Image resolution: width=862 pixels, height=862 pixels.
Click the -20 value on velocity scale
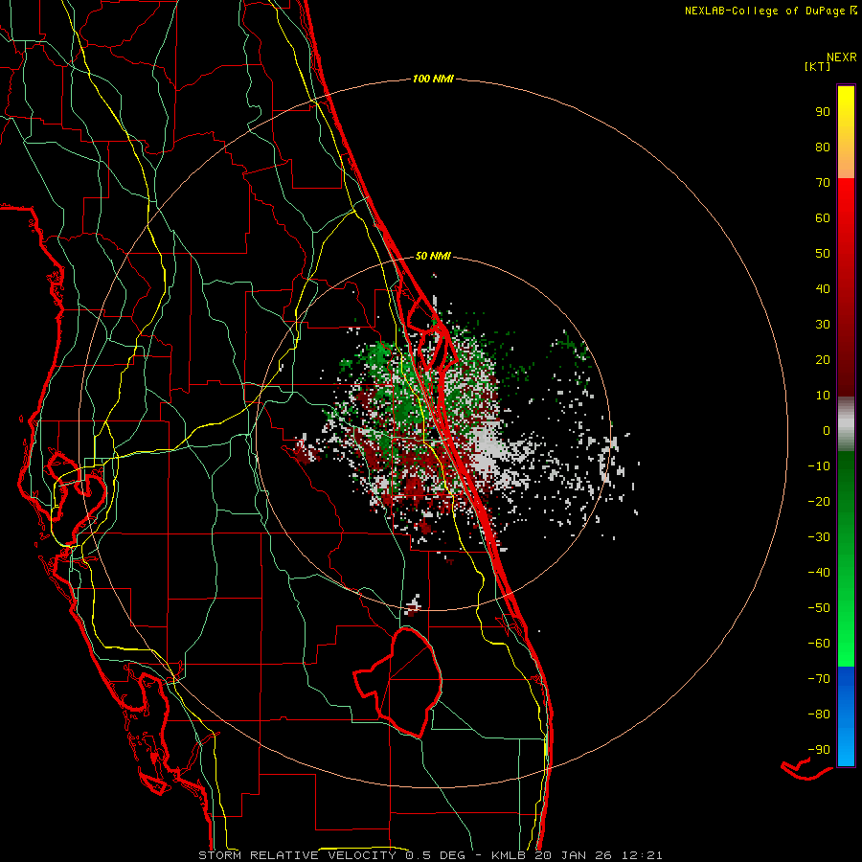click(x=819, y=501)
